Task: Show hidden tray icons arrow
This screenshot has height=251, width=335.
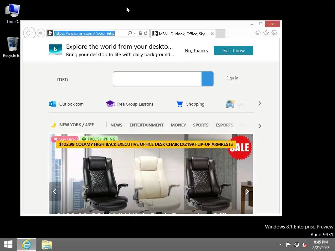Action: click(280, 245)
